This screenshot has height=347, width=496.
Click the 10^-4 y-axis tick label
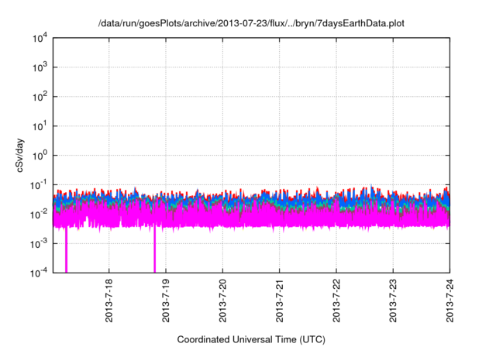pos(39,273)
